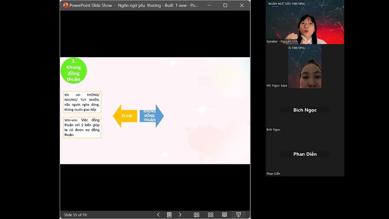
Task: Click the yellow "Bí mật" arrow
Action: (x=125, y=116)
